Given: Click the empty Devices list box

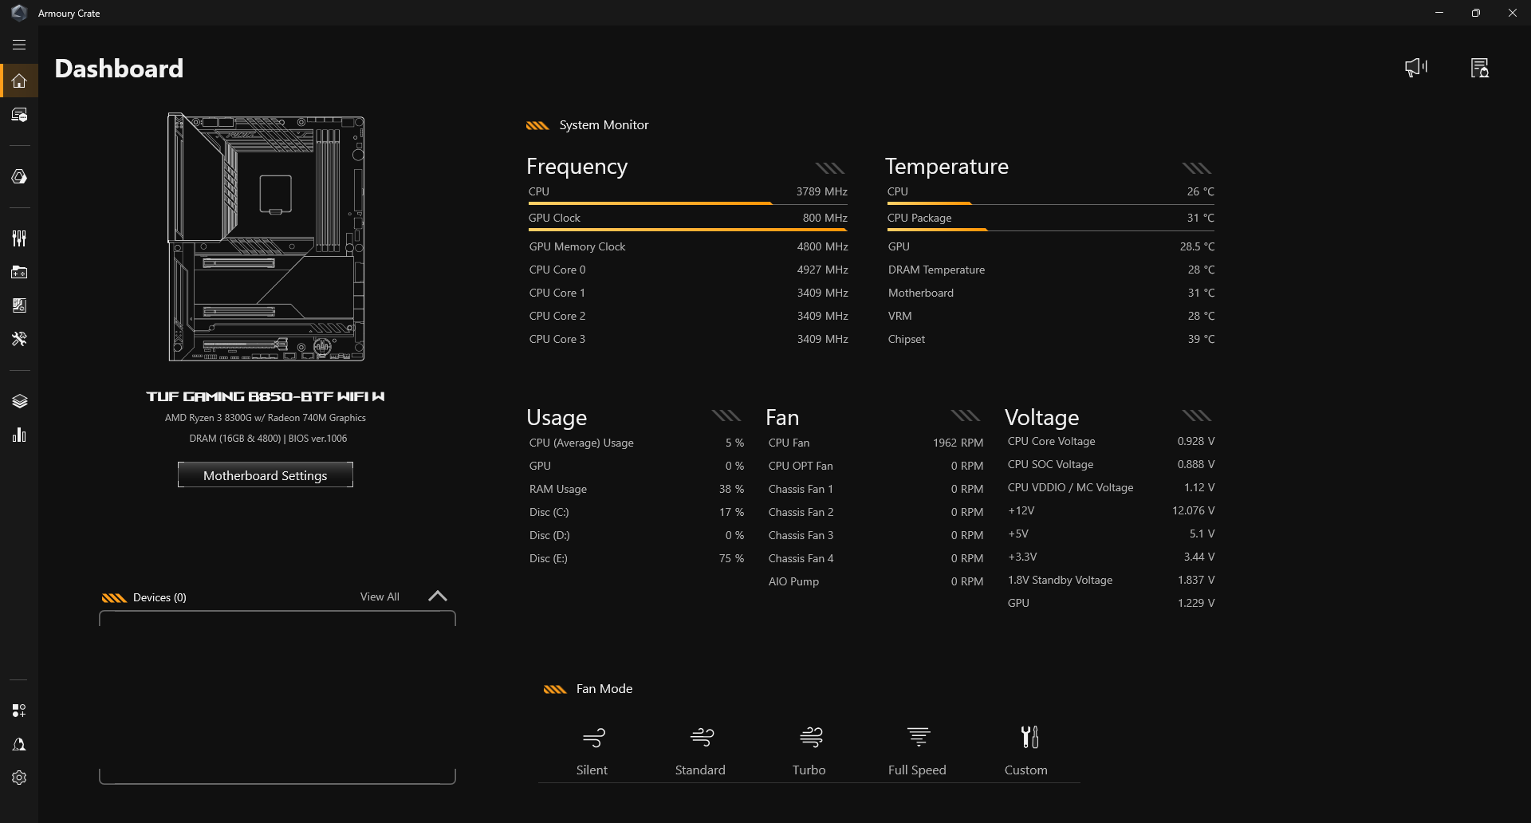Looking at the screenshot, I should pyautogui.click(x=277, y=698).
